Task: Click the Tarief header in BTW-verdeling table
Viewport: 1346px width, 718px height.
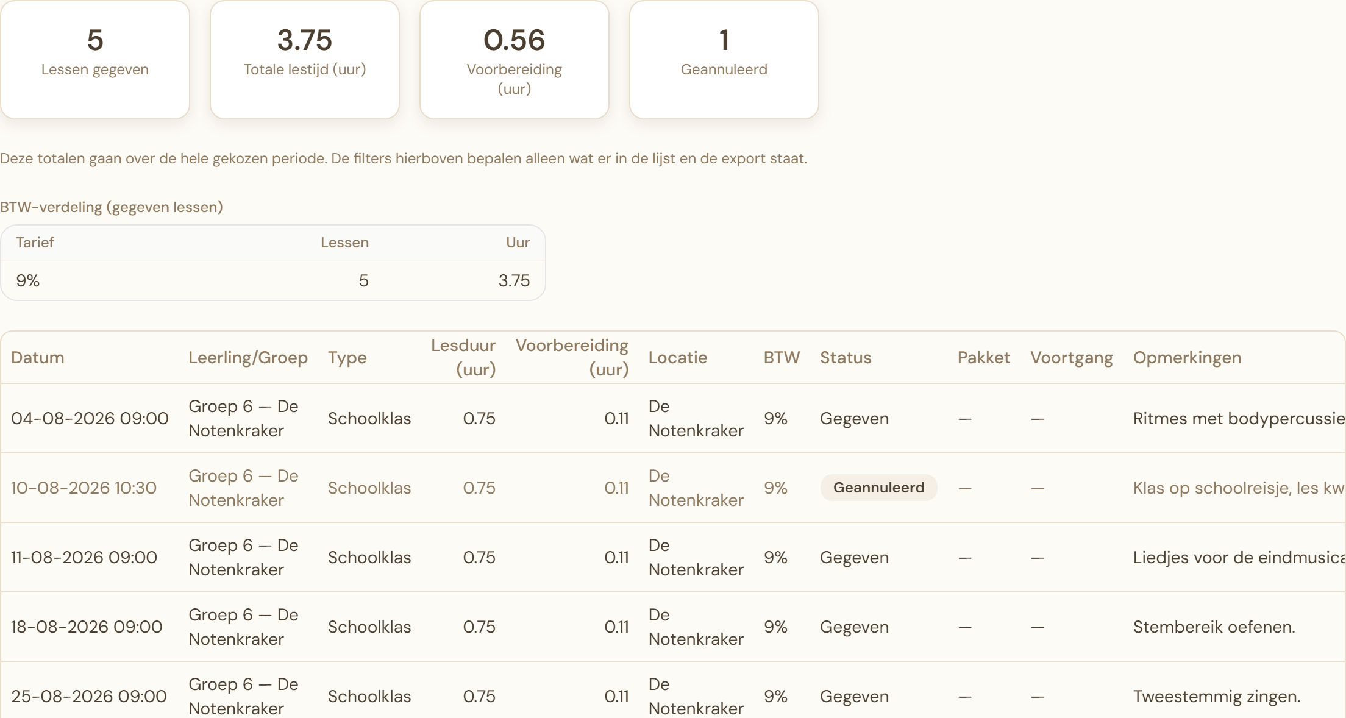Action: 35,243
